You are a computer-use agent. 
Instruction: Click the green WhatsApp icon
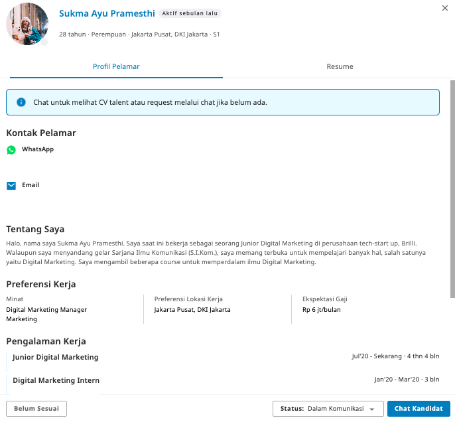(11, 150)
